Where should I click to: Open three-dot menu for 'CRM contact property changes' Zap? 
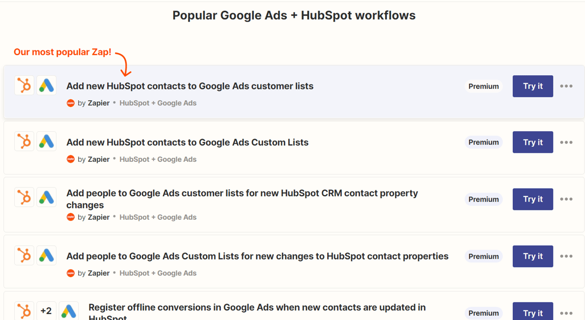tap(566, 199)
